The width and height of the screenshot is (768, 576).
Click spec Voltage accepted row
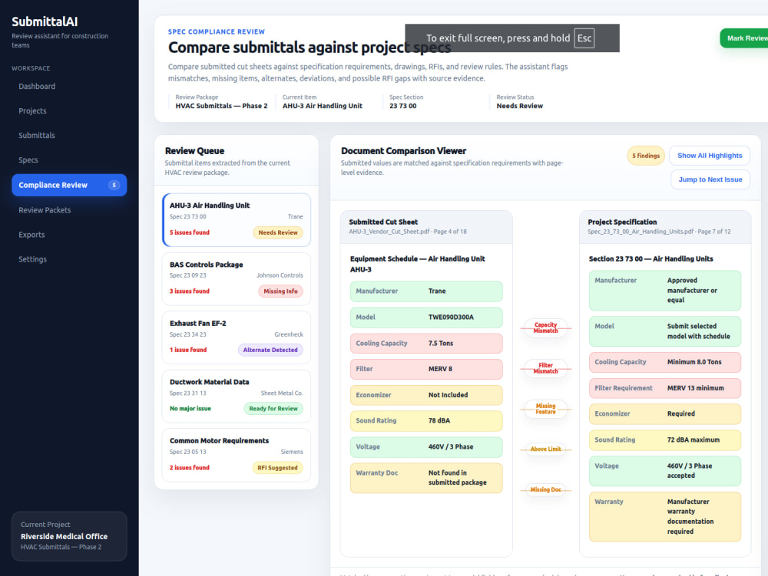[664, 471]
